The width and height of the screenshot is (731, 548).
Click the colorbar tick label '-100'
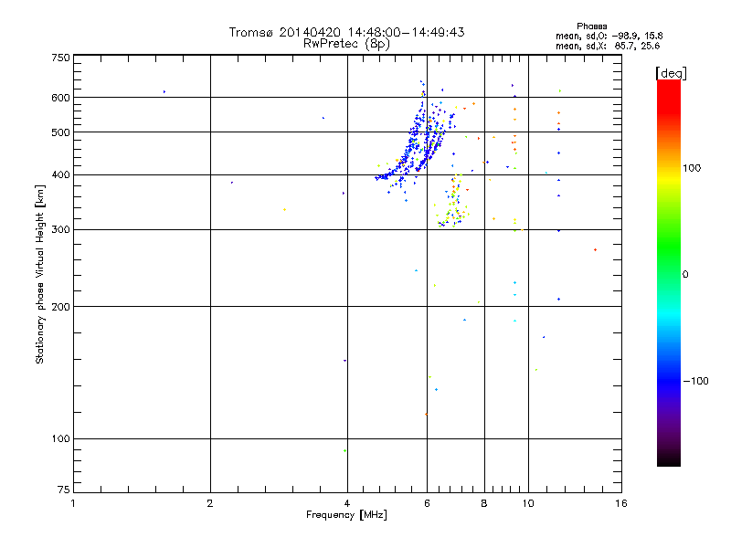click(695, 381)
